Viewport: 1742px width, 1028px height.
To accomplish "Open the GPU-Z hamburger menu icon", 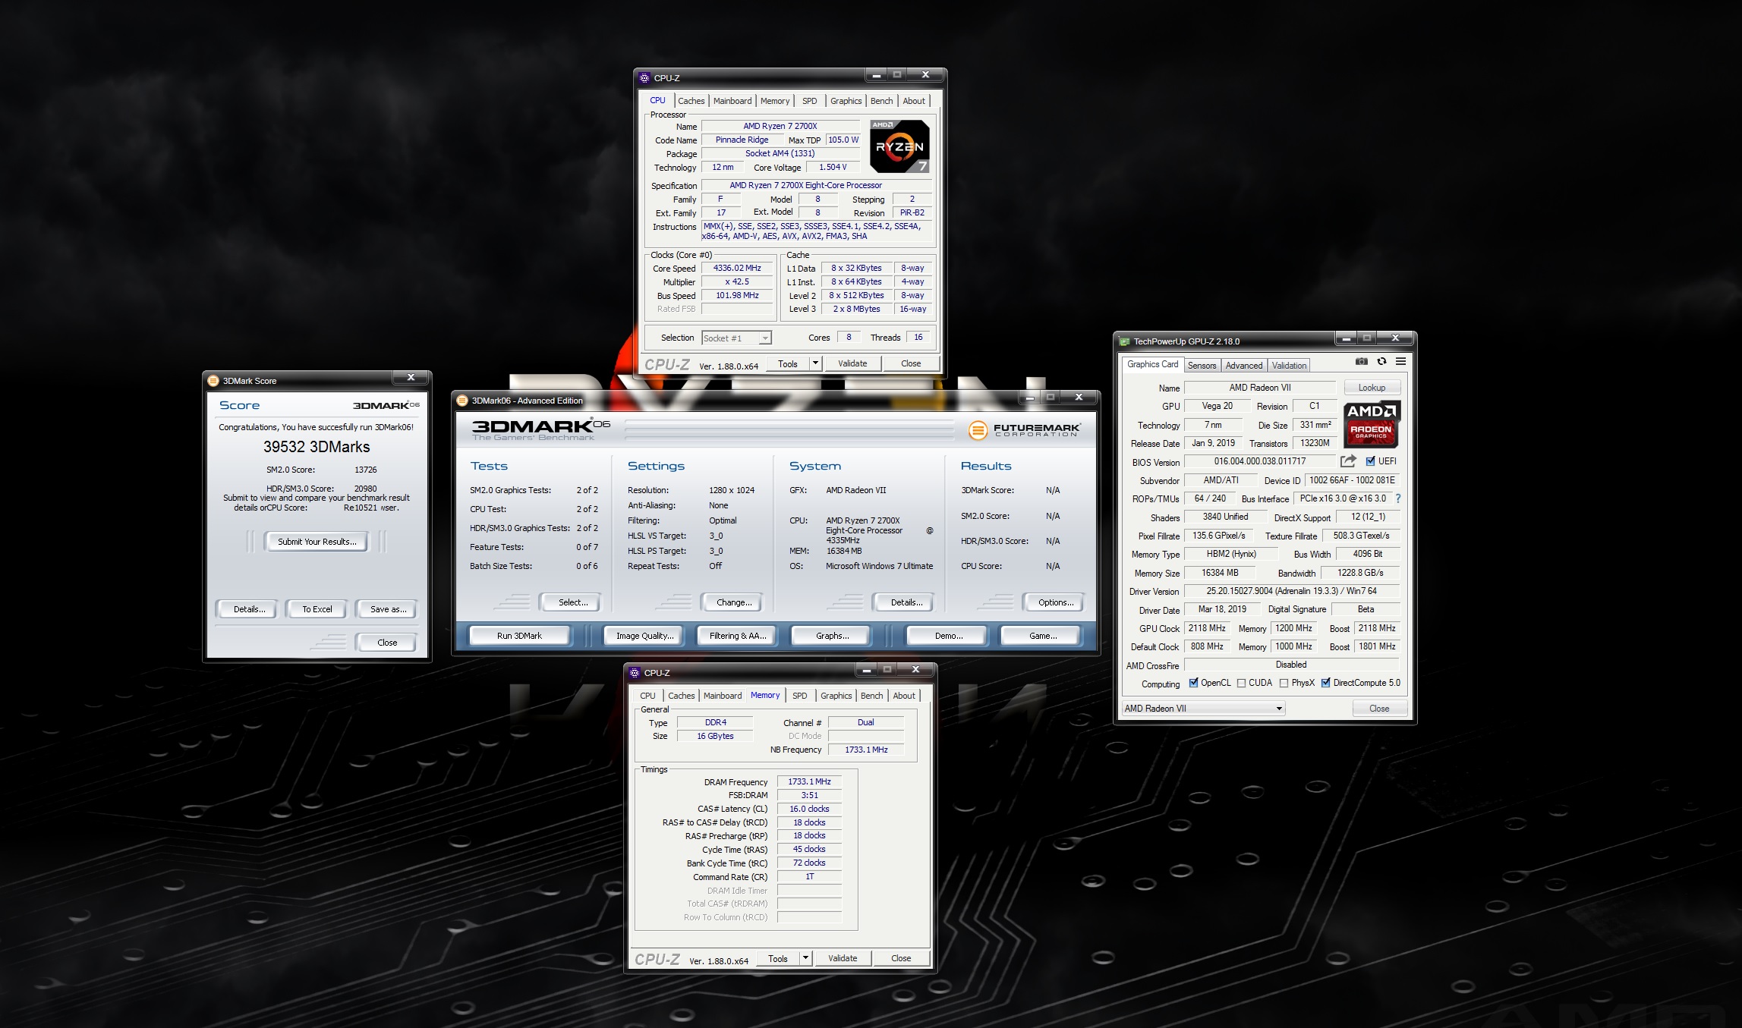I will click(1400, 361).
